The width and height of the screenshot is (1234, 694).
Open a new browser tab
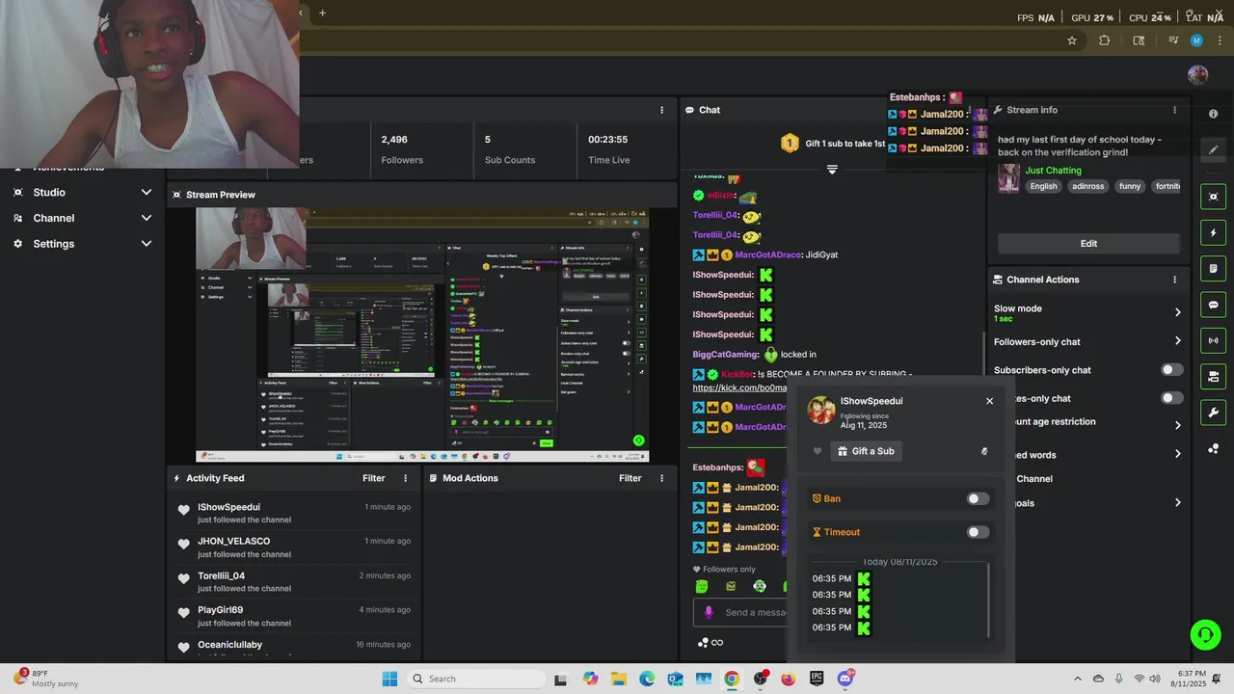(x=322, y=13)
